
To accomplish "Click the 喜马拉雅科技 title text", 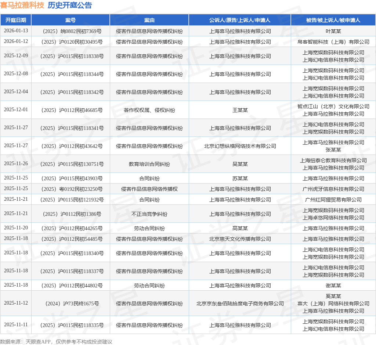I will coord(22,5).
